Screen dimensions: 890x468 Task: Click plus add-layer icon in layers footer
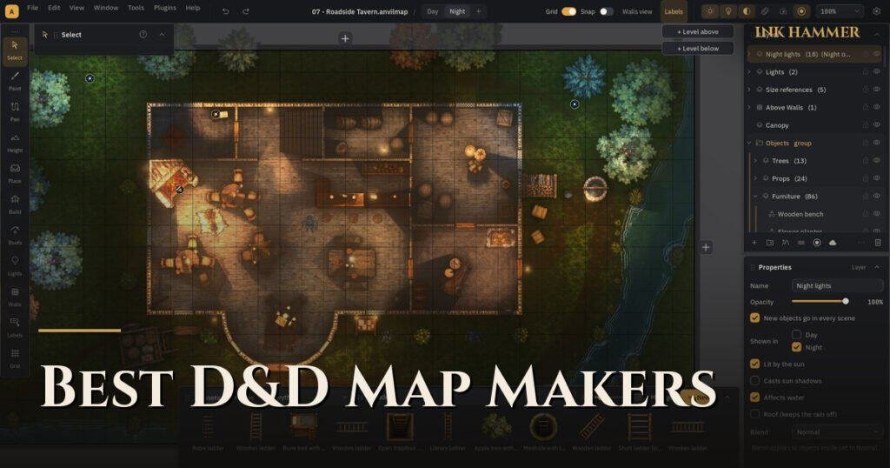coord(754,243)
